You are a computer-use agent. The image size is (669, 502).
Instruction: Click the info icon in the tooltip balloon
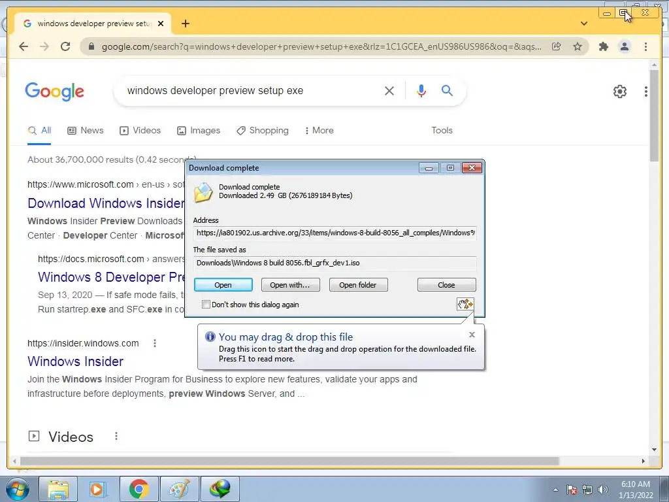(x=210, y=337)
